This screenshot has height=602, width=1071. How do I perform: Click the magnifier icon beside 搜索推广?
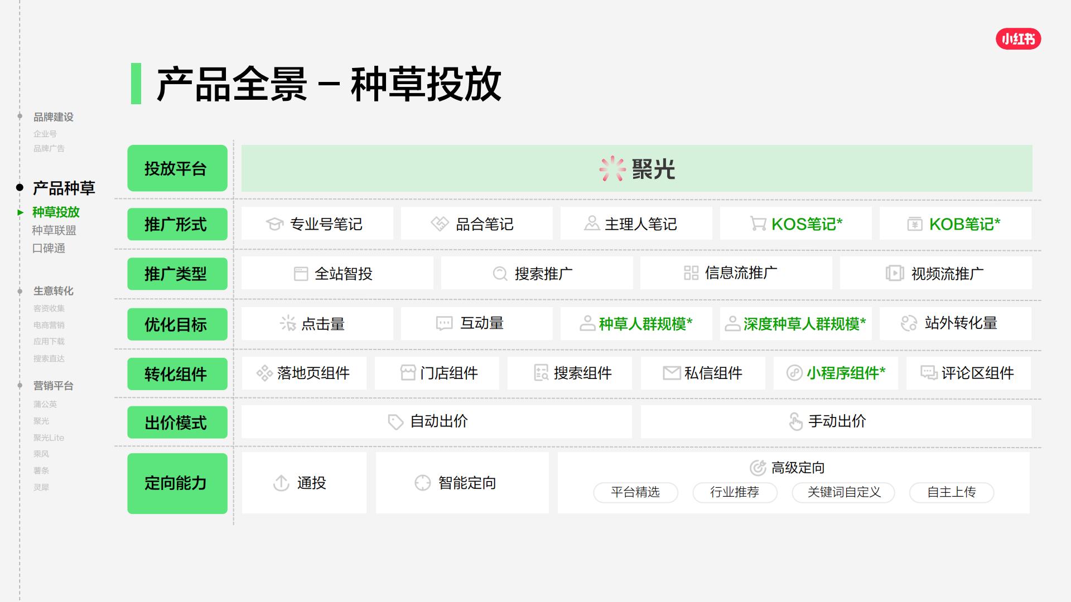point(500,274)
